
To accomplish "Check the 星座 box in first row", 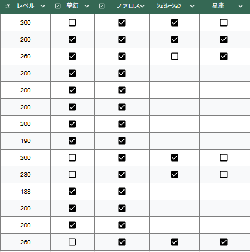I will click(223, 23).
